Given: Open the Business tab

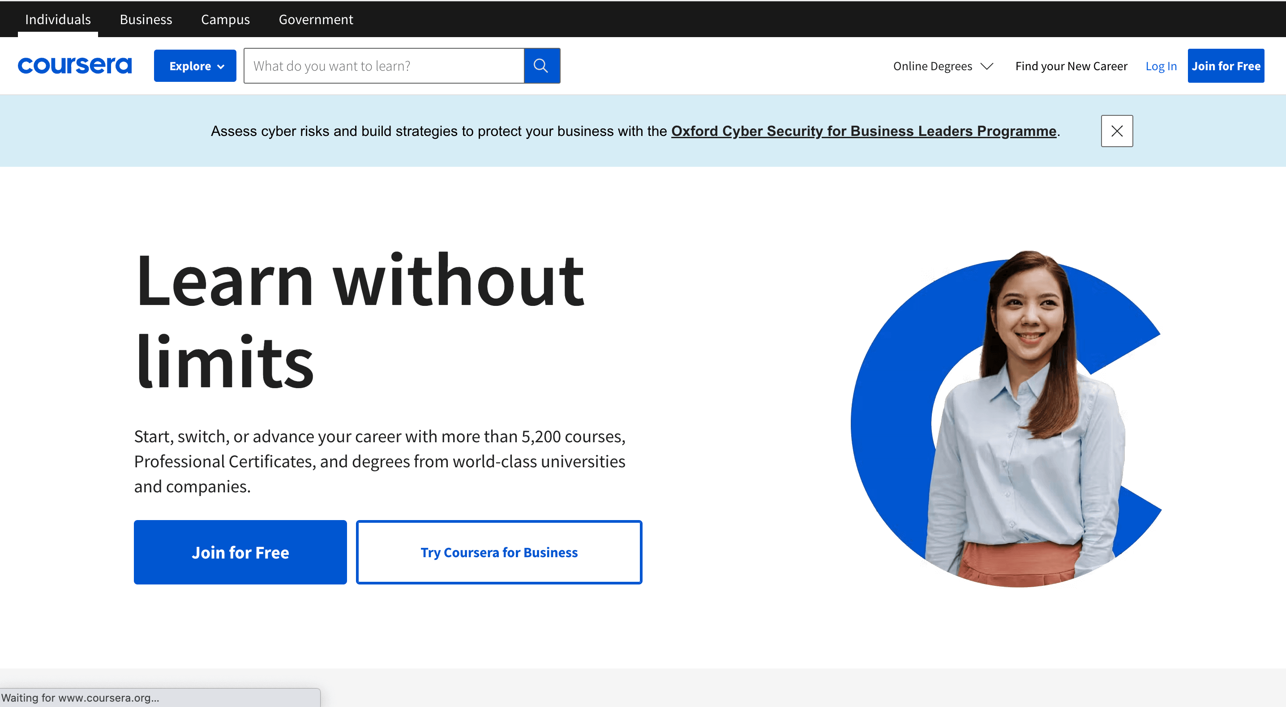Looking at the screenshot, I should click(146, 19).
